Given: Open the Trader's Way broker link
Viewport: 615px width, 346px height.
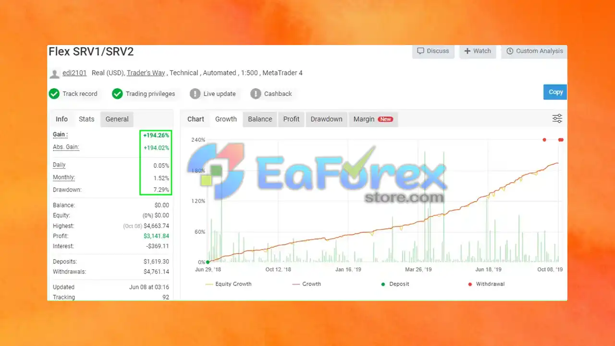Looking at the screenshot, I should pos(146,73).
